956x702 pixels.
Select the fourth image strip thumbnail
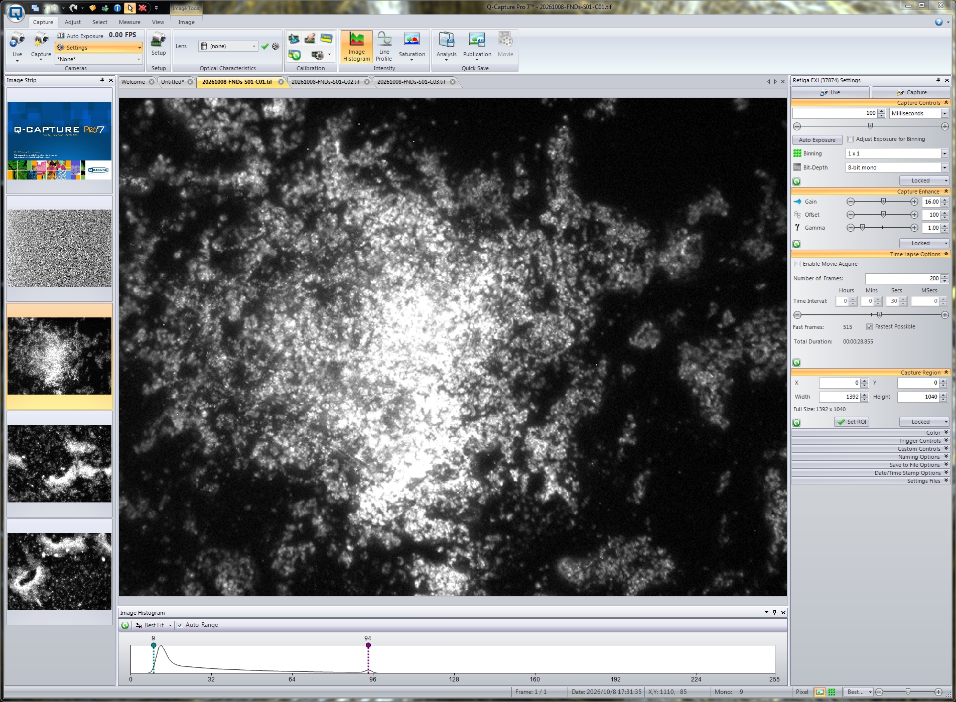[x=60, y=464]
